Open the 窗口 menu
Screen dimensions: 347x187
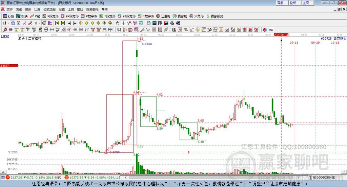pos(80,9)
